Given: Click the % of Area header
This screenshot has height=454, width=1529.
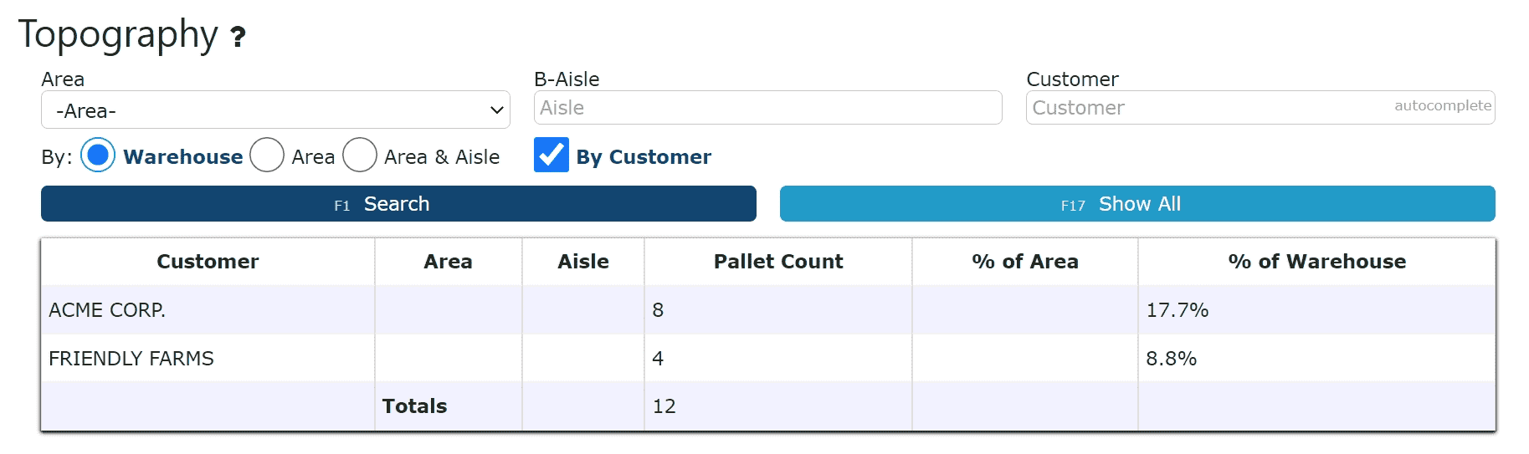Looking at the screenshot, I should point(1024,262).
